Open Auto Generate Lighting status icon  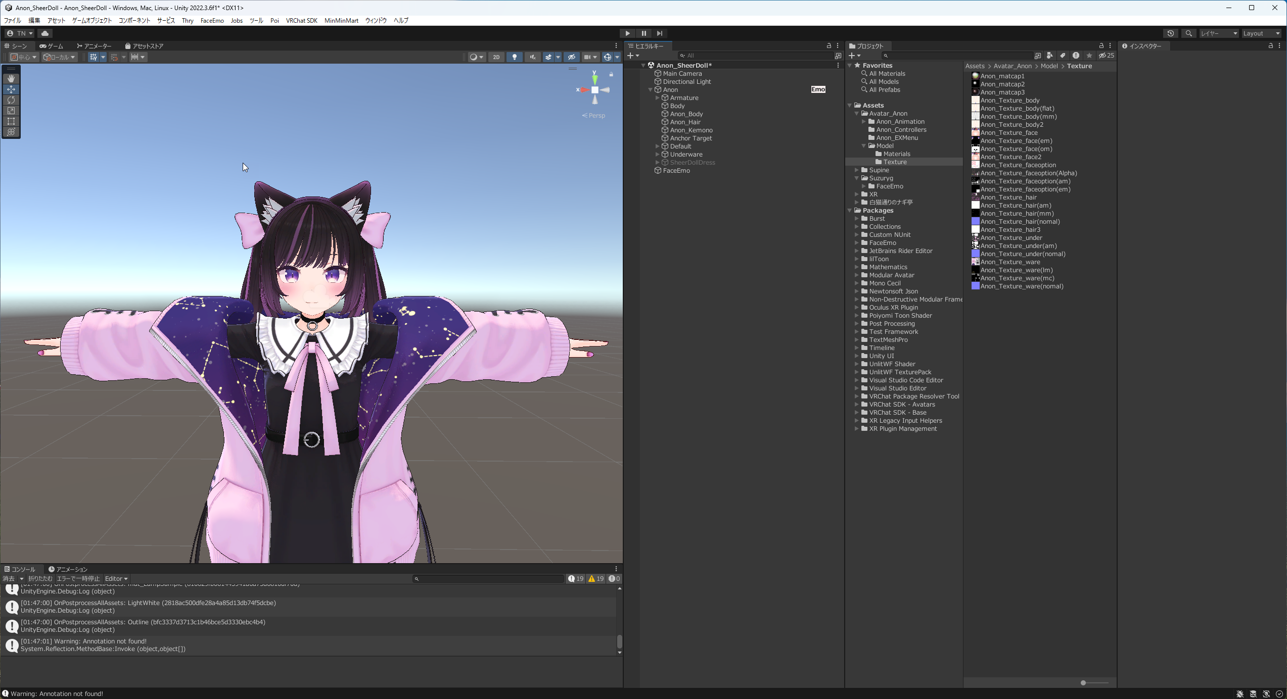1266,694
